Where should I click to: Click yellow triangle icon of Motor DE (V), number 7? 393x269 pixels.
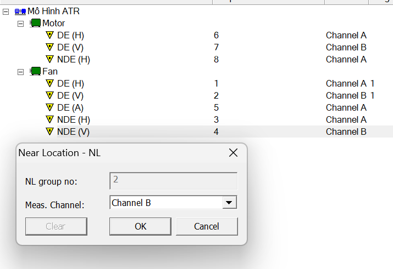(50, 47)
